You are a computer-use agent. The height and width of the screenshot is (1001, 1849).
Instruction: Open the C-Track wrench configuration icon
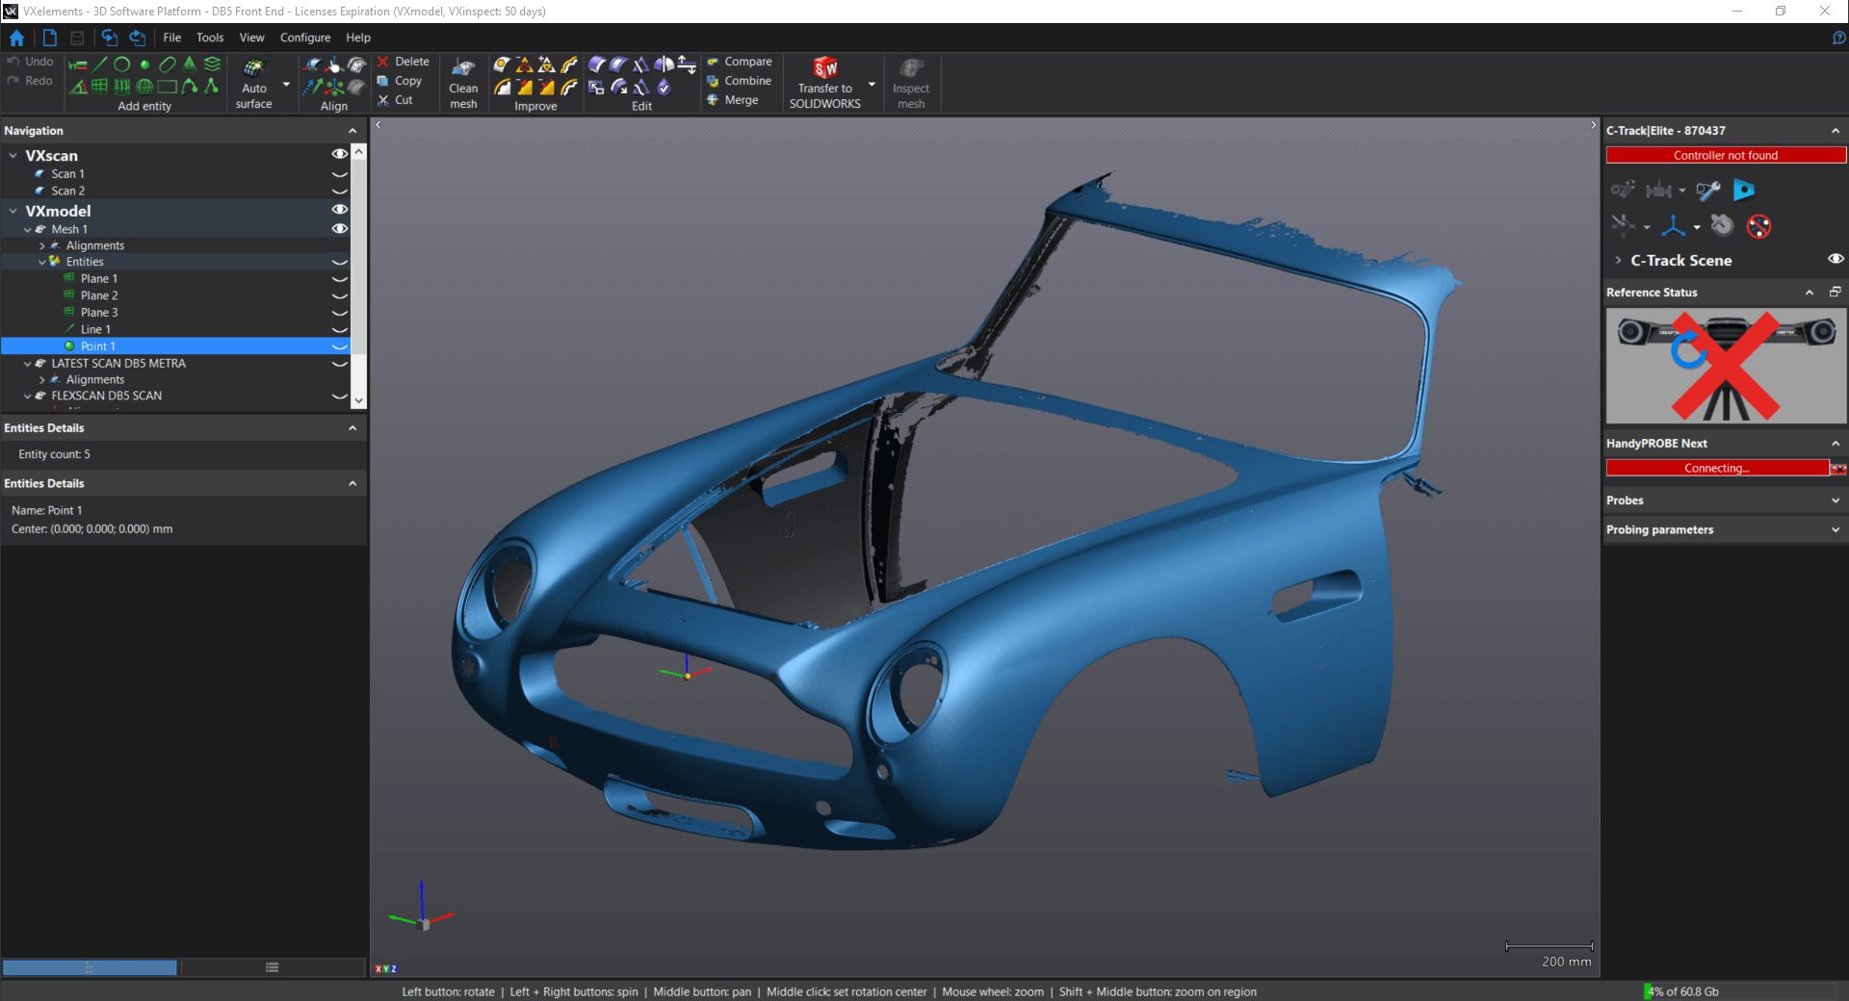[1708, 190]
